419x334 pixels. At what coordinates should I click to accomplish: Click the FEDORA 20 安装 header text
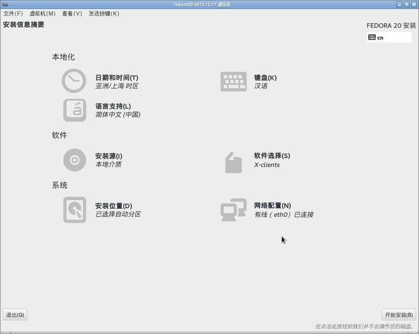(391, 26)
